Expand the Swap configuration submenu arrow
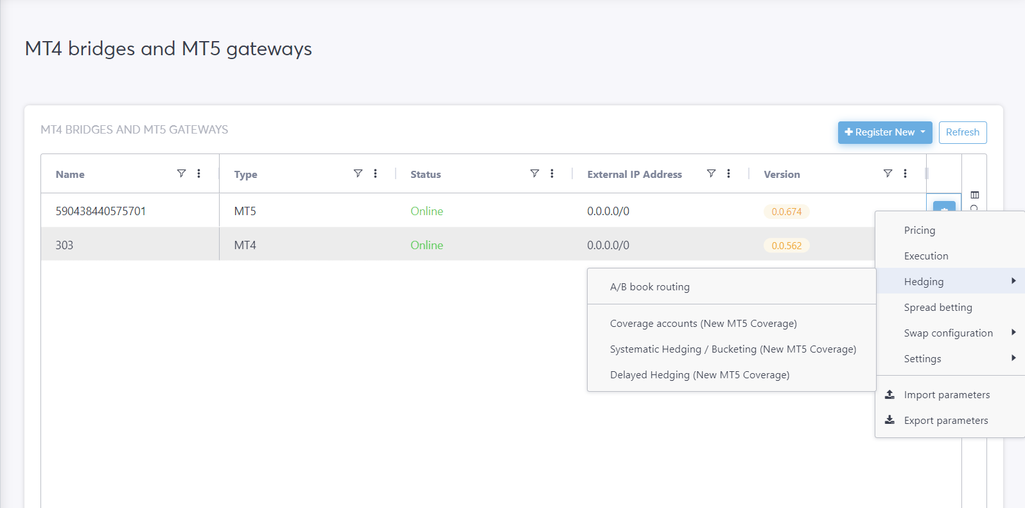1025x508 pixels. pyautogui.click(x=1013, y=332)
